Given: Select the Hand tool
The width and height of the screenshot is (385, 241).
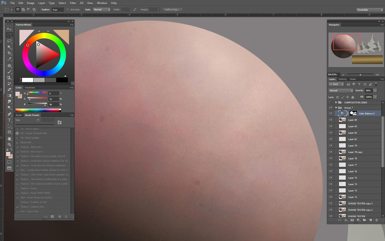Looking at the screenshot, I should click(9, 139).
